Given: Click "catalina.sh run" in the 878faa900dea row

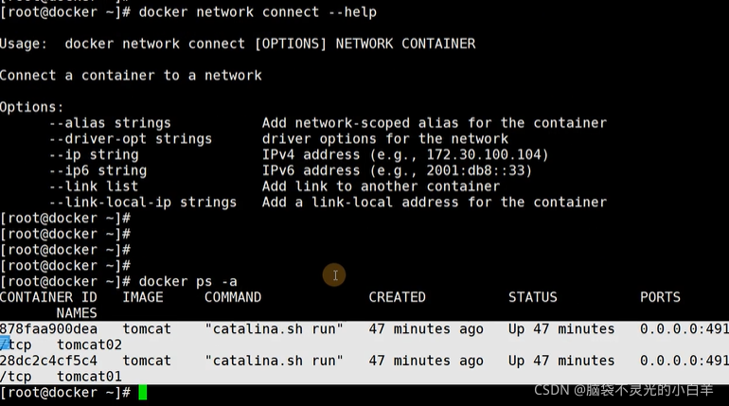Looking at the screenshot, I should point(274,329).
